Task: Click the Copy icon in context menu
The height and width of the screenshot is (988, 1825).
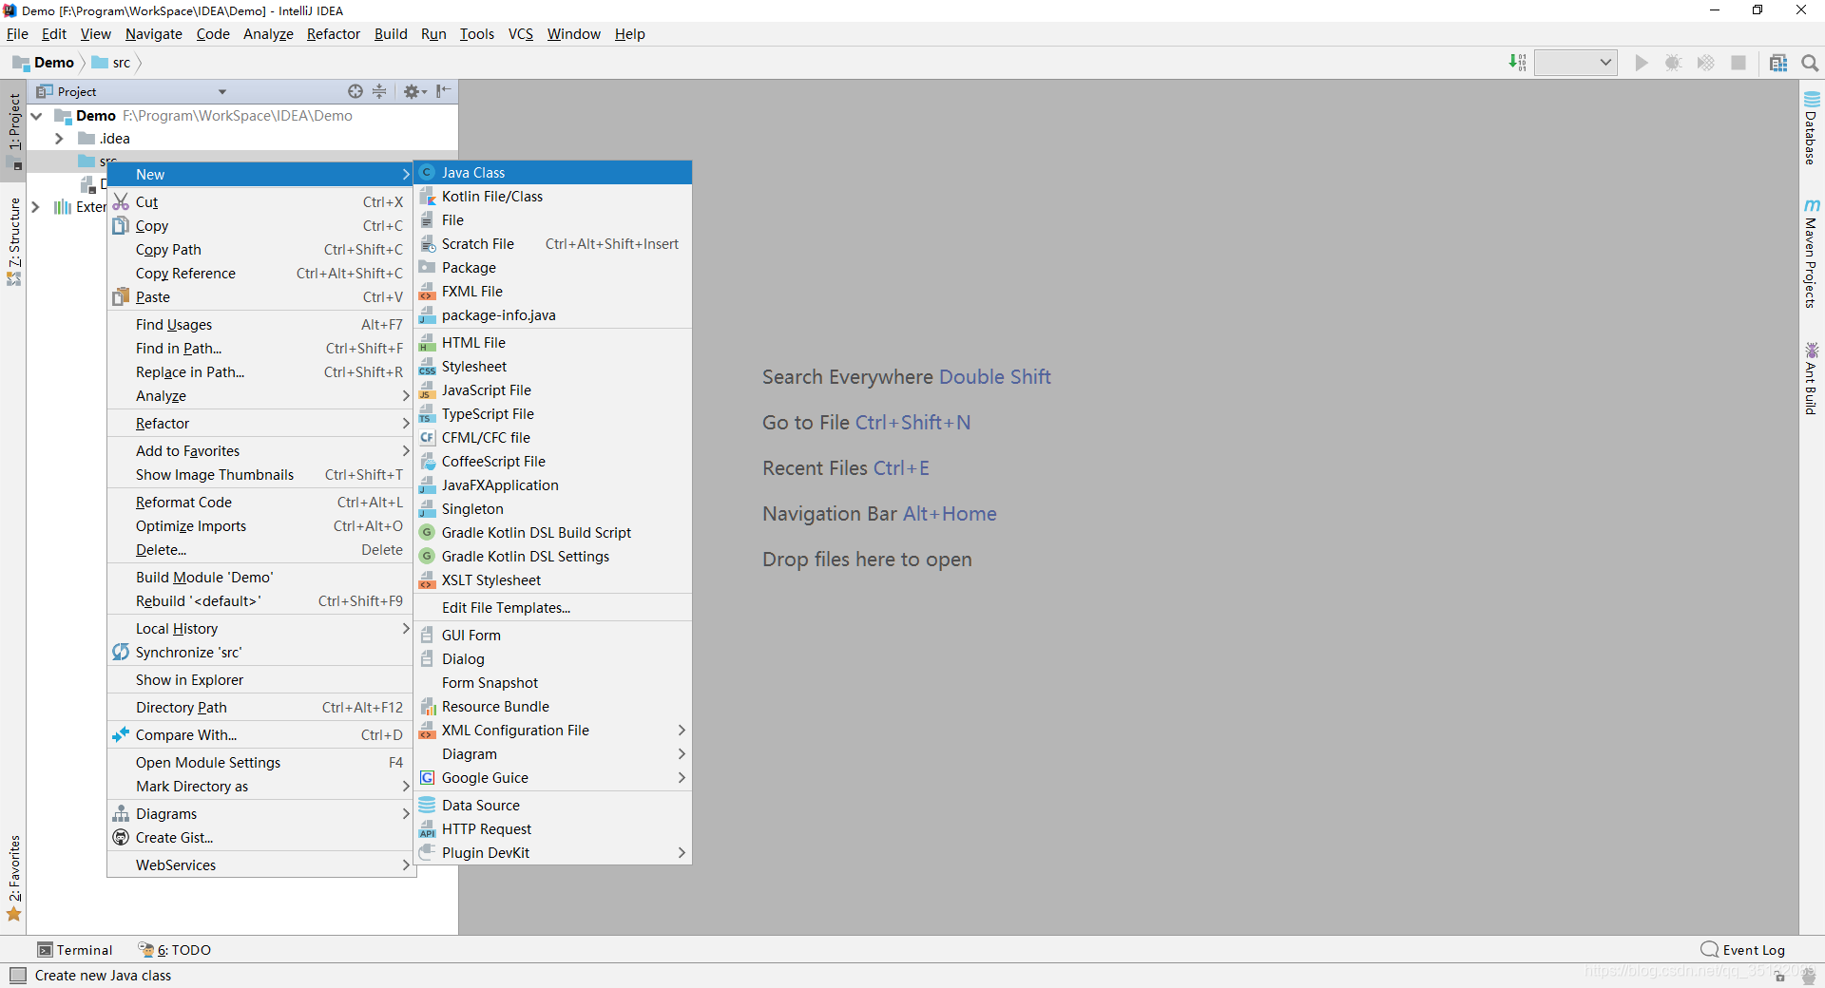Action: [x=121, y=226]
